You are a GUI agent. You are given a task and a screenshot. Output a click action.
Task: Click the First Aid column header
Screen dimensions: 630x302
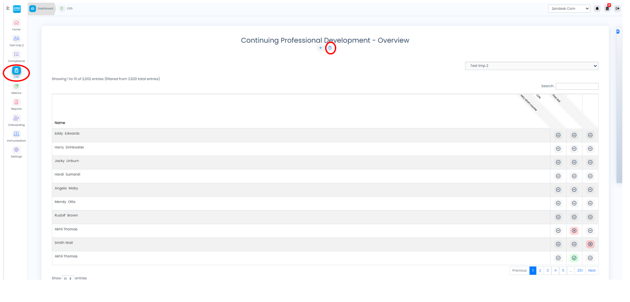click(x=556, y=98)
